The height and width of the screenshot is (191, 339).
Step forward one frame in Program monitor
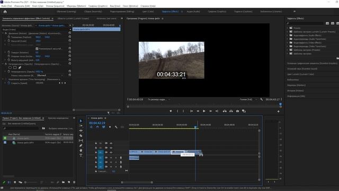pyautogui.click(x=210, y=111)
